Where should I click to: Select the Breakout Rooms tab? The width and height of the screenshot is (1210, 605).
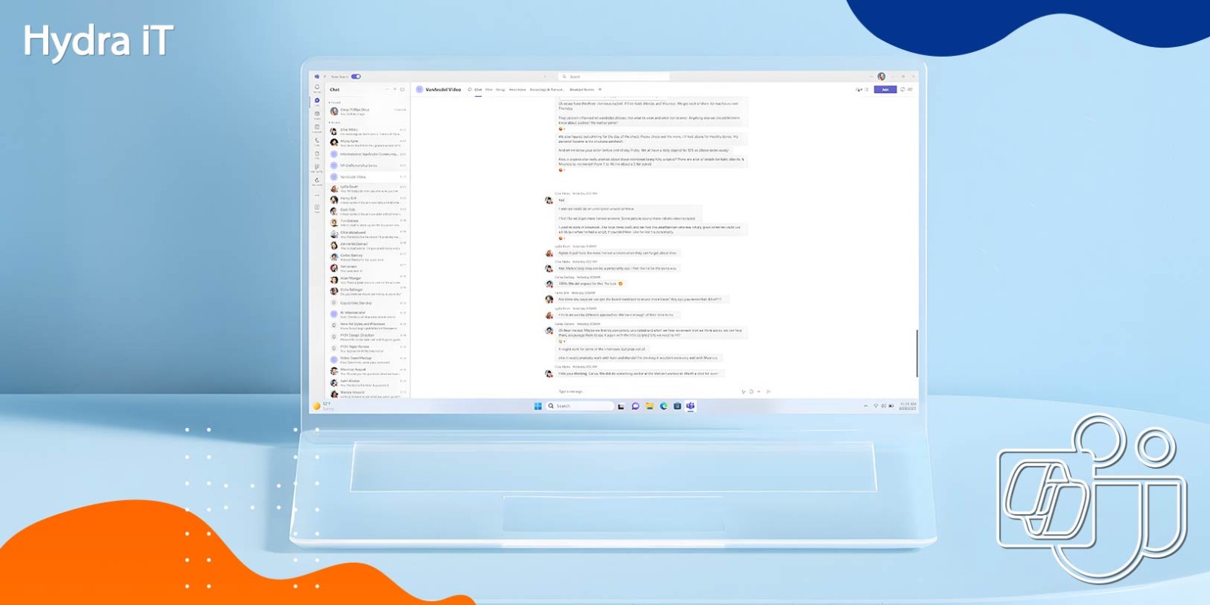click(582, 89)
